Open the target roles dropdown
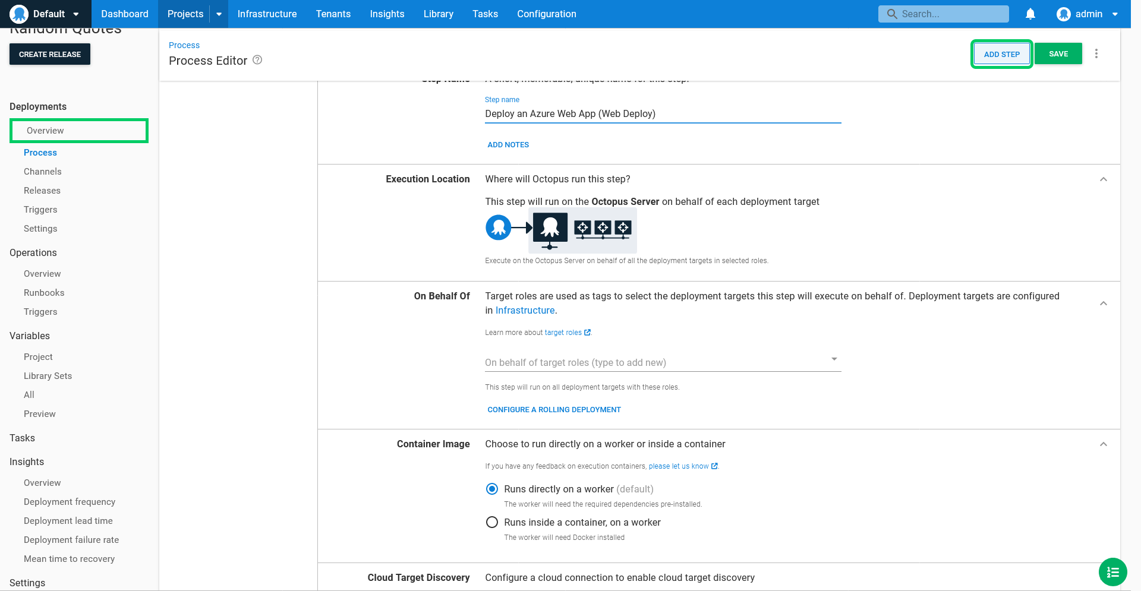The height and width of the screenshot is (591, 1141). pos(663,362)
